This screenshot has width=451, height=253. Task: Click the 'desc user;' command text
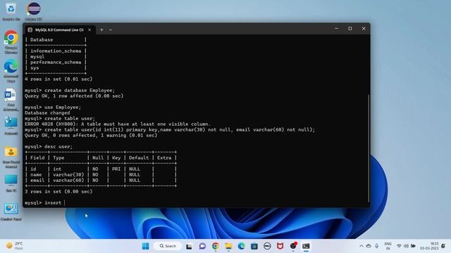(58, 146)
